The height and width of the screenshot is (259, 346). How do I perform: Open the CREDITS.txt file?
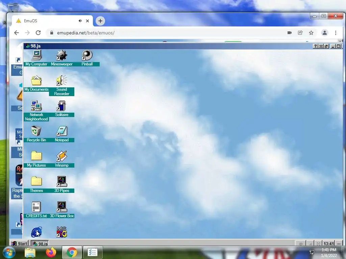click(36, 210)
